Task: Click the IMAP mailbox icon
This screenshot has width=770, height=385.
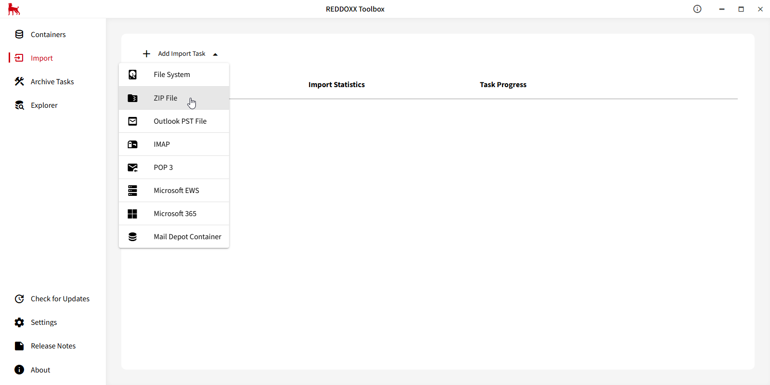Action: point(132,144)
